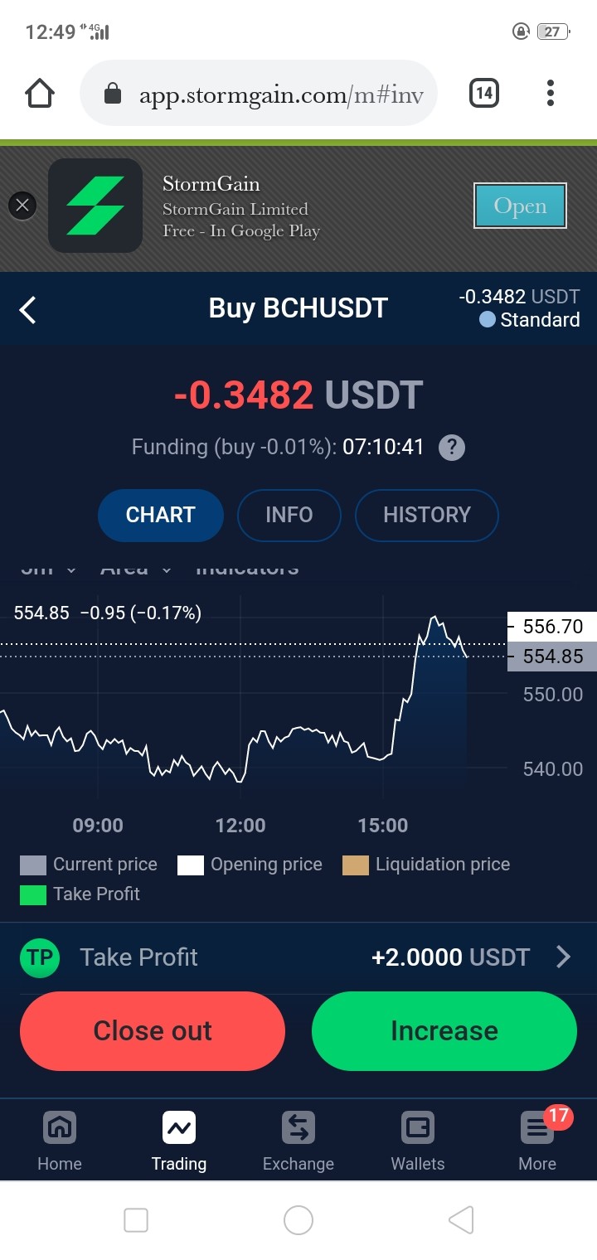Switch to the INFO tab
This screenshot has width=597, height=1260.
289,515
